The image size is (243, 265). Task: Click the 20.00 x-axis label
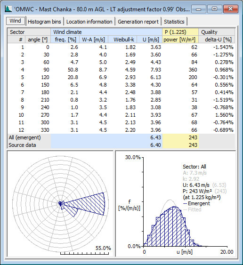click(227, 252)
